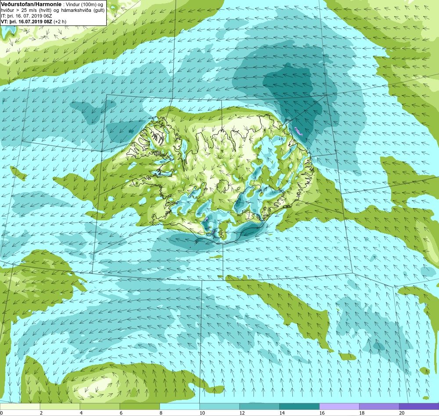Click the legend label '2'
Viewport: 439px width, 416px height.
point(41,413)
